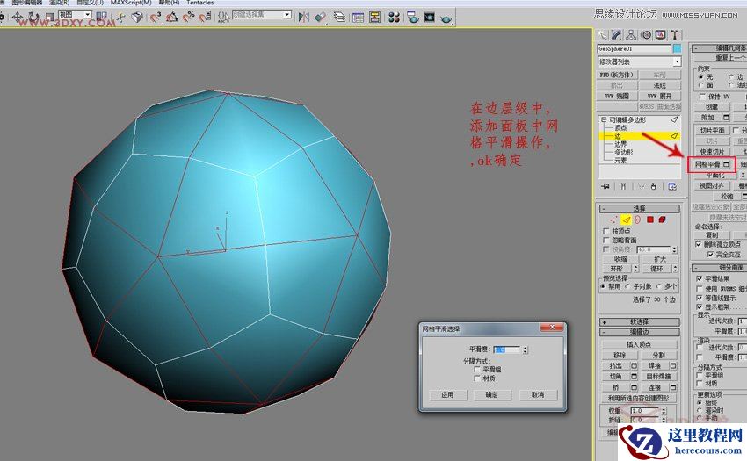The width and height of the screenshot is (747, 461).
Task: Enable 材质 checkbox in the mesh smooth dialog
Action: pos(477,378)
